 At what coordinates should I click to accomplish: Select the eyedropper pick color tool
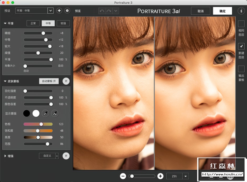click(x=45, y=114)
